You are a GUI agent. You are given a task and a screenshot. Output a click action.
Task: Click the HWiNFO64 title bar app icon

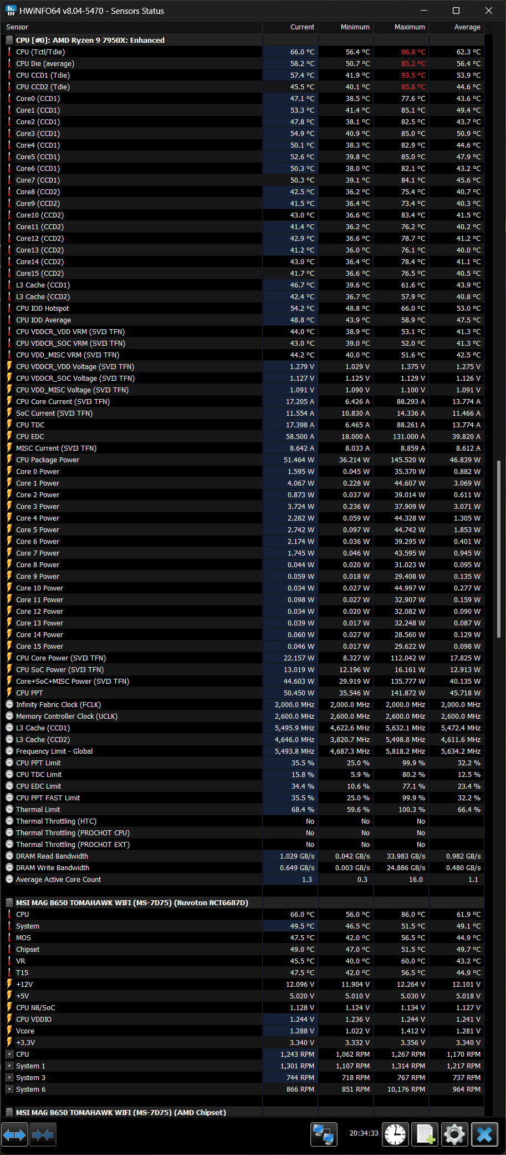[11, 11]
